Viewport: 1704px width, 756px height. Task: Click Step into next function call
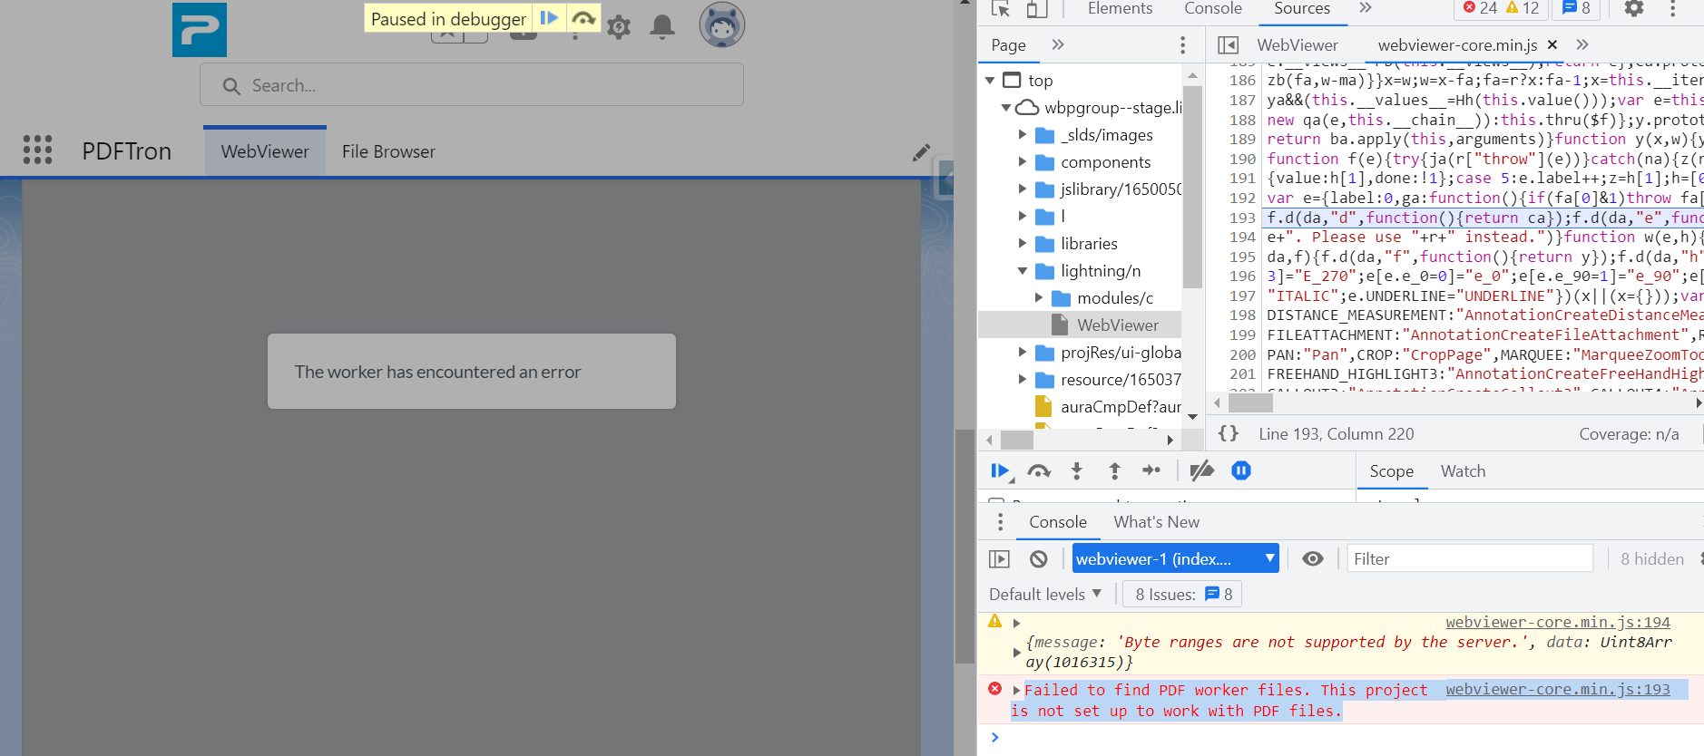1077,470
